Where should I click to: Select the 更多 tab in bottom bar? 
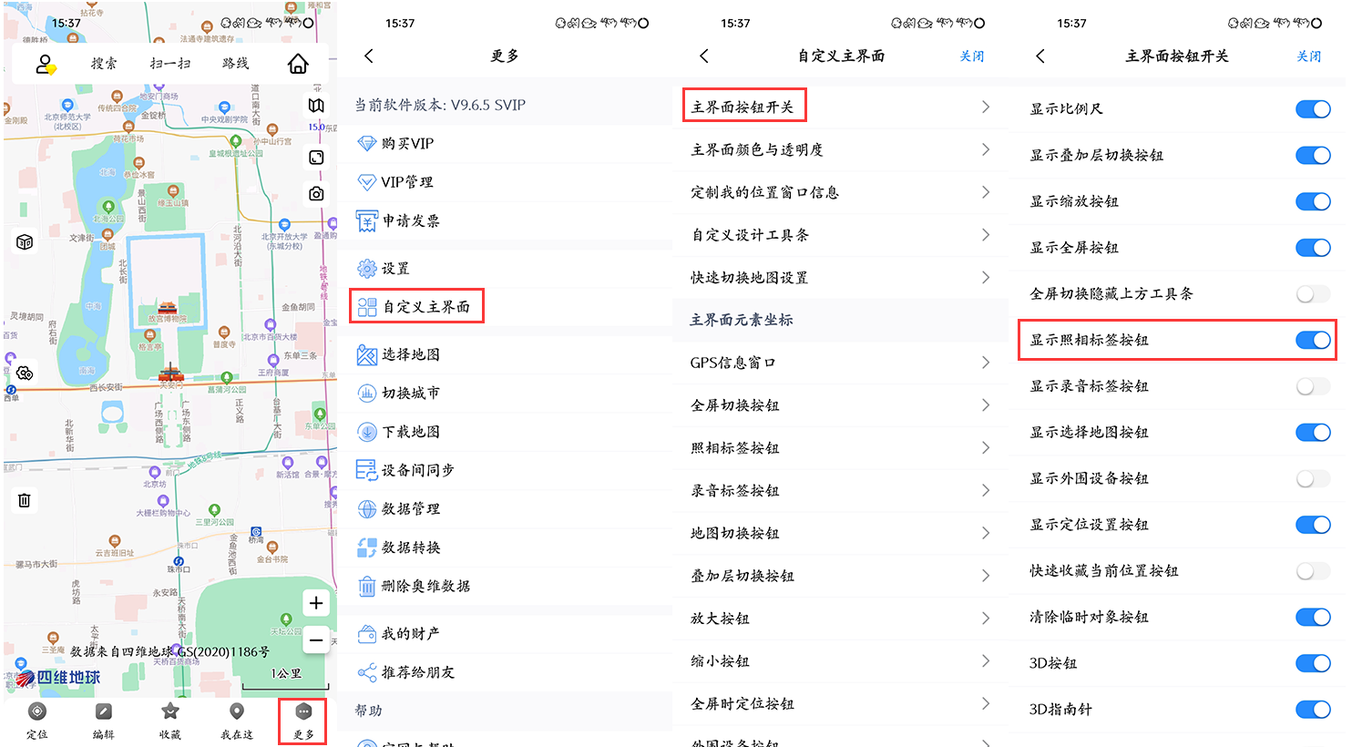pos(303,720)
